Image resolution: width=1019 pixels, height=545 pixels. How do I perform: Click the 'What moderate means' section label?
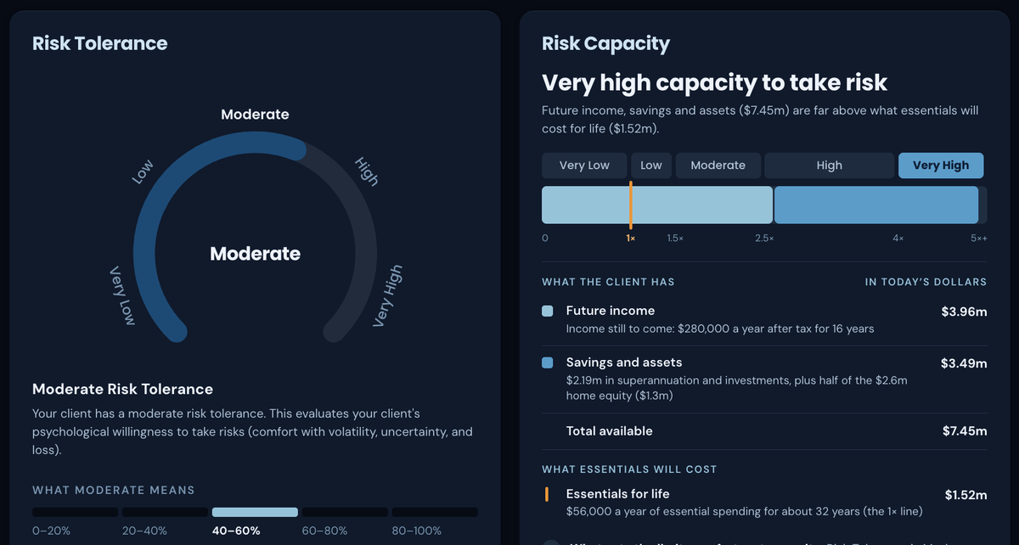coord(114,490)
